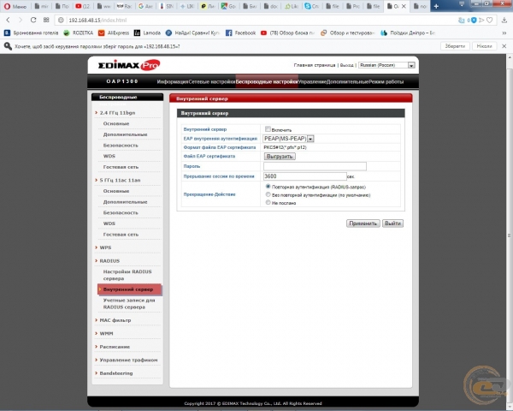The height and width of the screenshot is (411, 513).
Task: Click the heart bookmark icon
Action: [x=489, y=21]
